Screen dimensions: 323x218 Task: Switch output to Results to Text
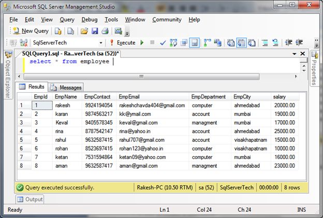tap(231, 42)
